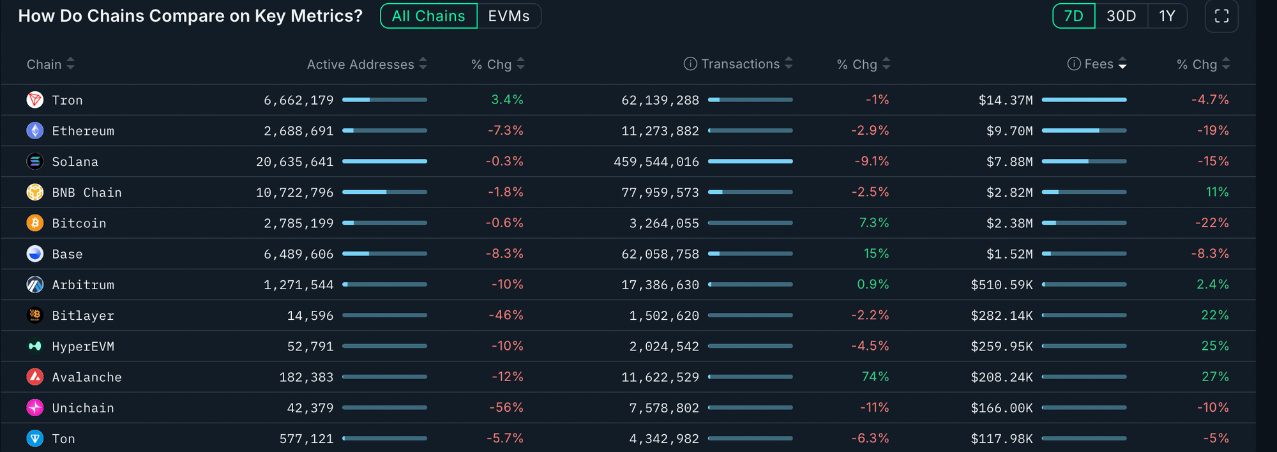Image resolution: width=1277 pixels, height=452 pixels.
Task: Select the Solana logo icon
Action: point(35,161)
